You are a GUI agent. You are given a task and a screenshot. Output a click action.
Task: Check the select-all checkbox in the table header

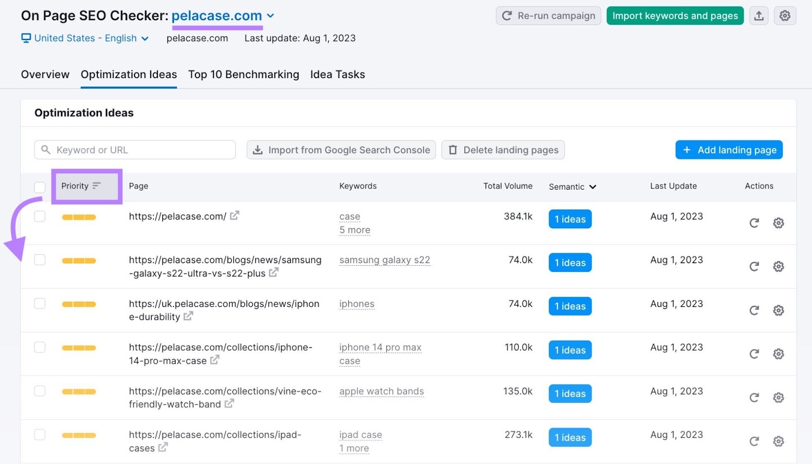click(x=40, y=187)
